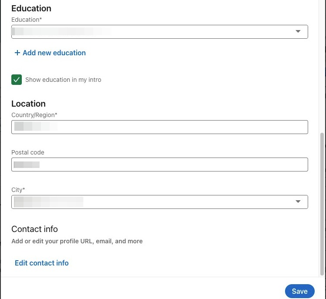
Task: Click the City dropdown arrow
Action: [298, 202]
